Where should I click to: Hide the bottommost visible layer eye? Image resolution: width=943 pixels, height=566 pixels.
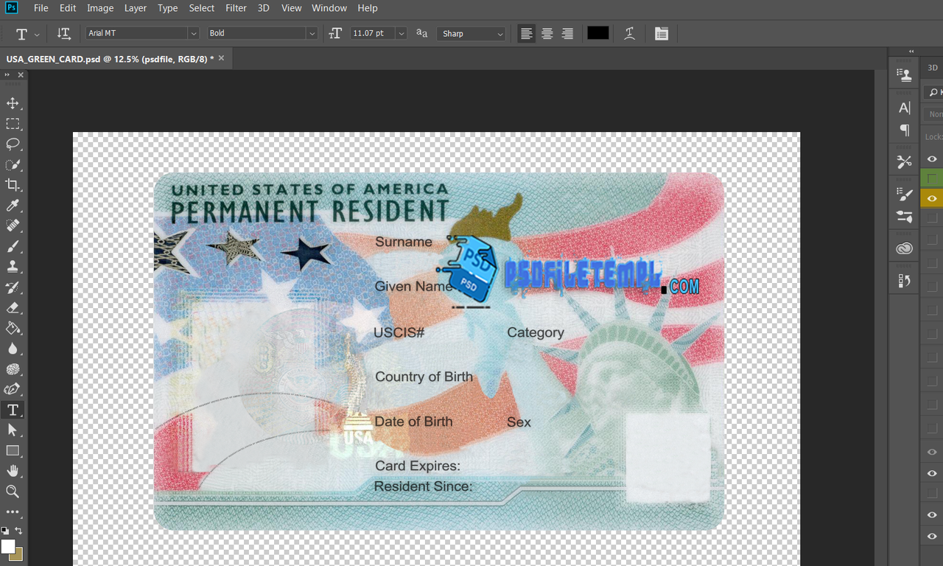pos(932,536)
